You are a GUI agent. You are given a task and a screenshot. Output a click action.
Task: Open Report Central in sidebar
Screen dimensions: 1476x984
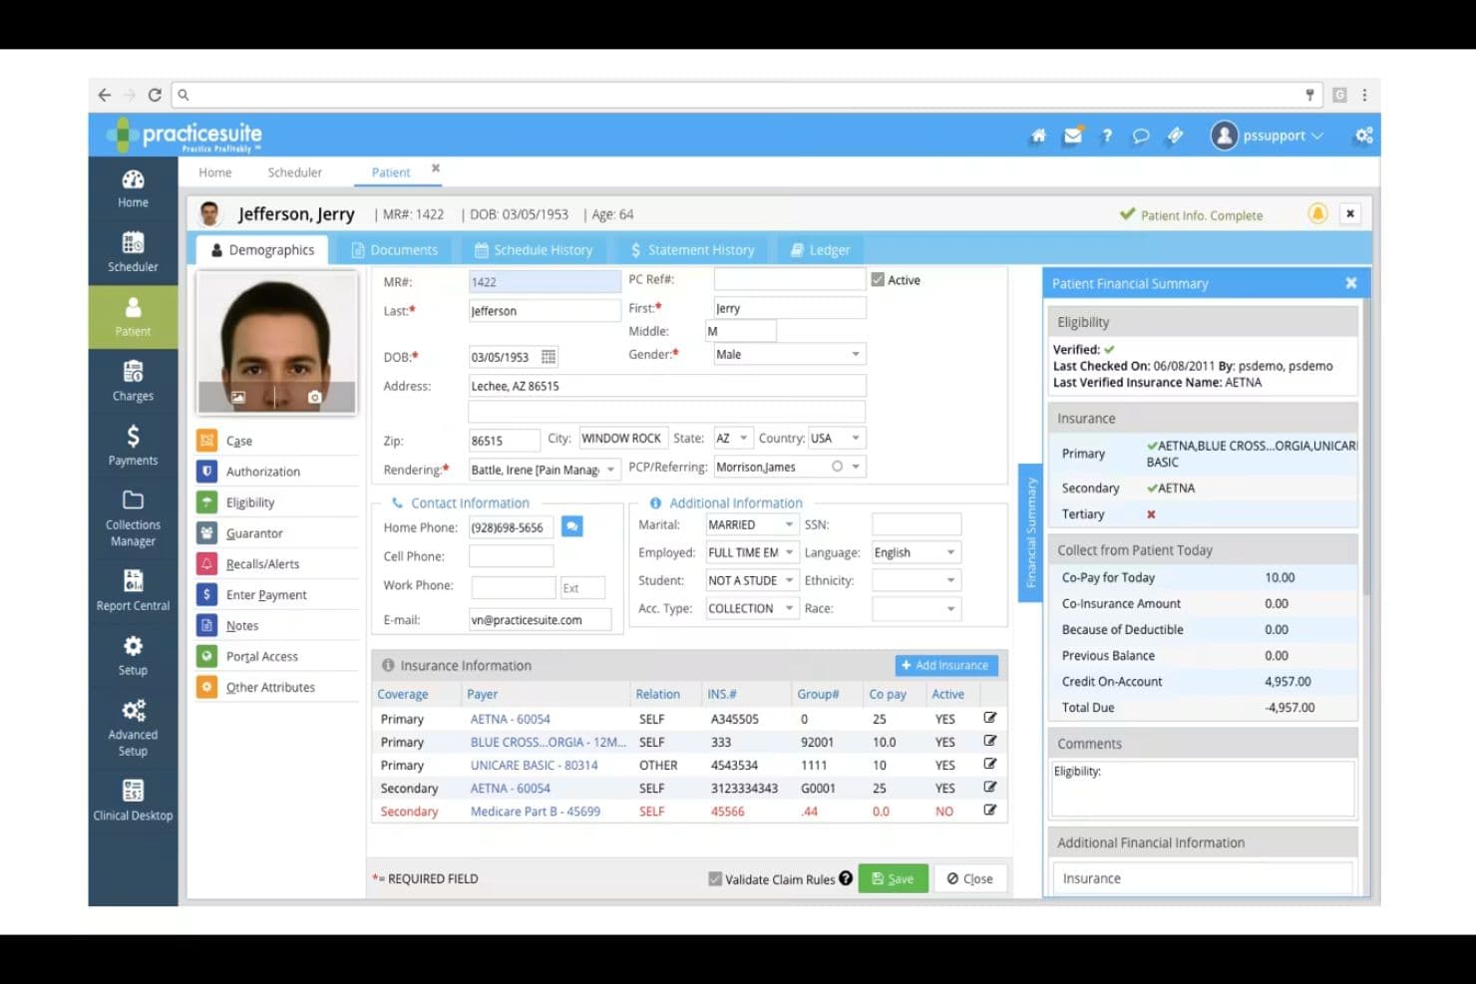click(x=133, y=590)
